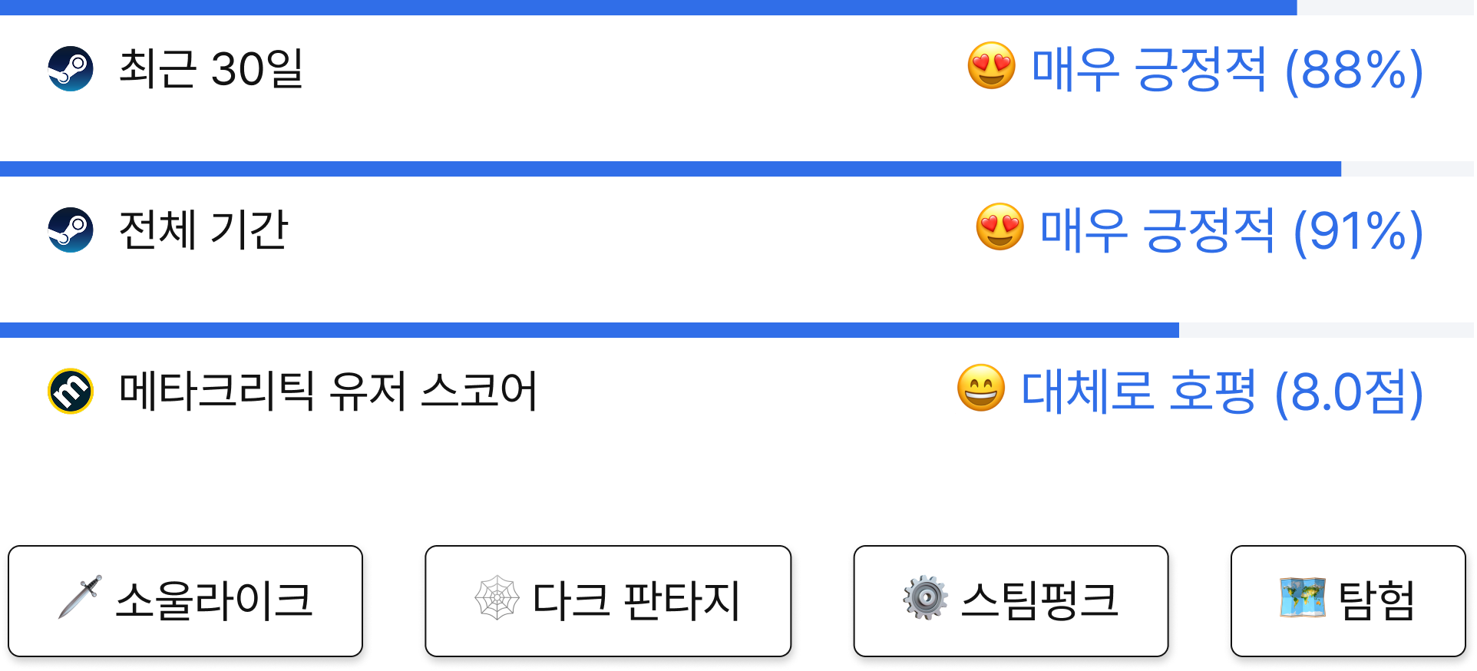
Task: Click the sword icon in 소울라이크 tag
Action: (81, 597)
